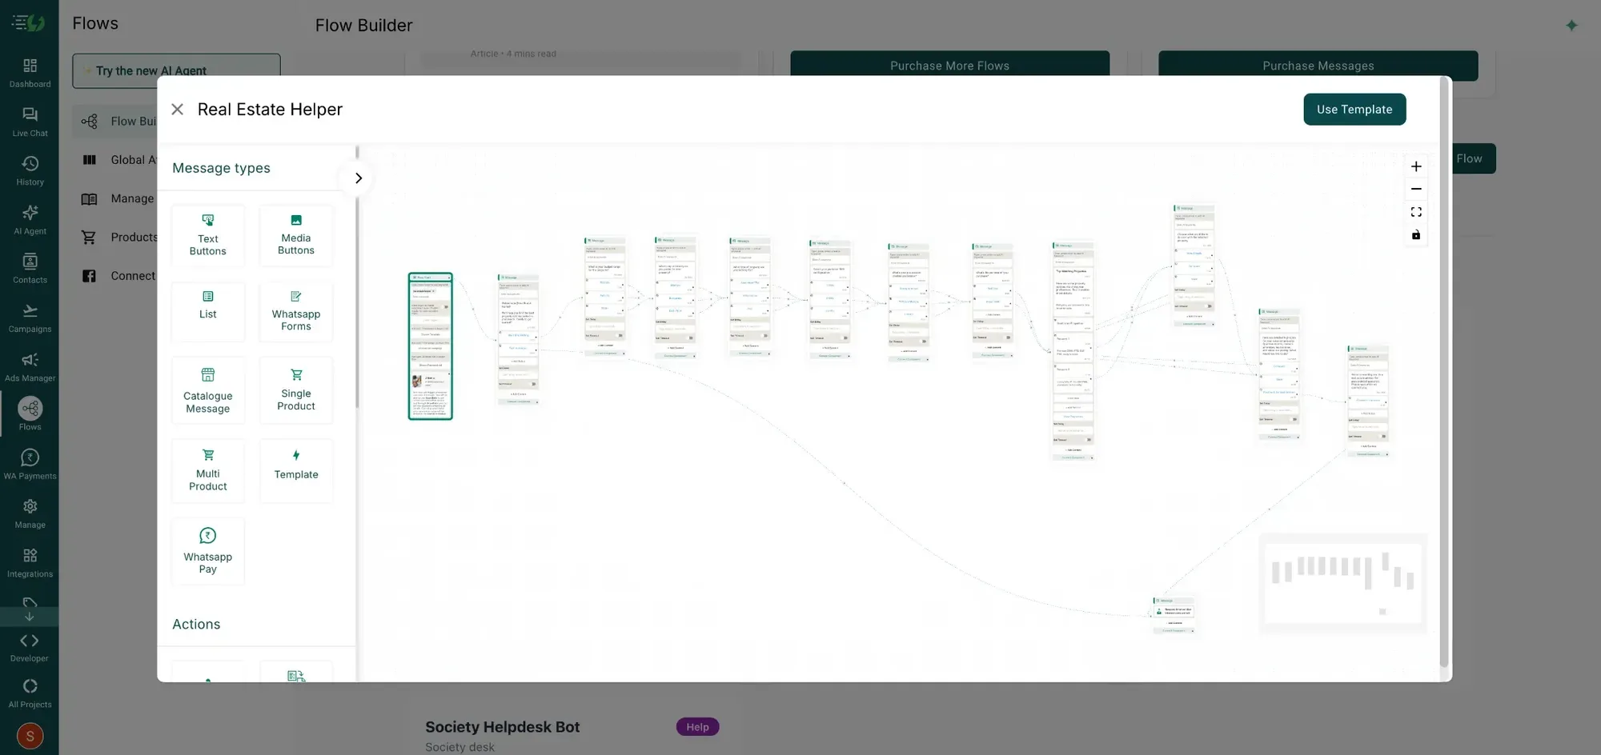Close the Real Estate Helper dialog

(x=178, y=110)
